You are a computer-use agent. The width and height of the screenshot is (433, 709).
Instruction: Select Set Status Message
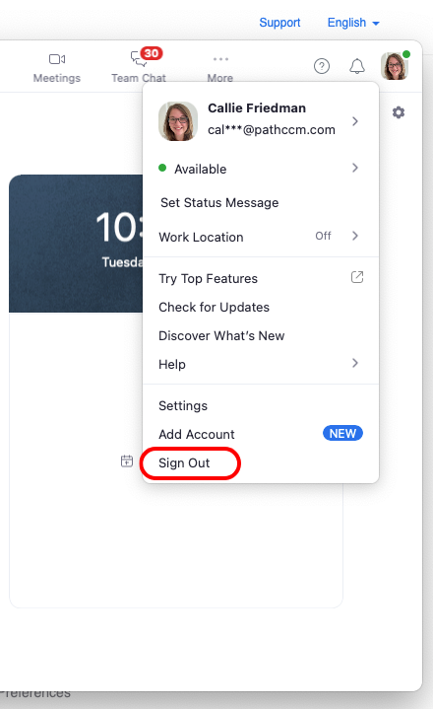coord(219,202)
